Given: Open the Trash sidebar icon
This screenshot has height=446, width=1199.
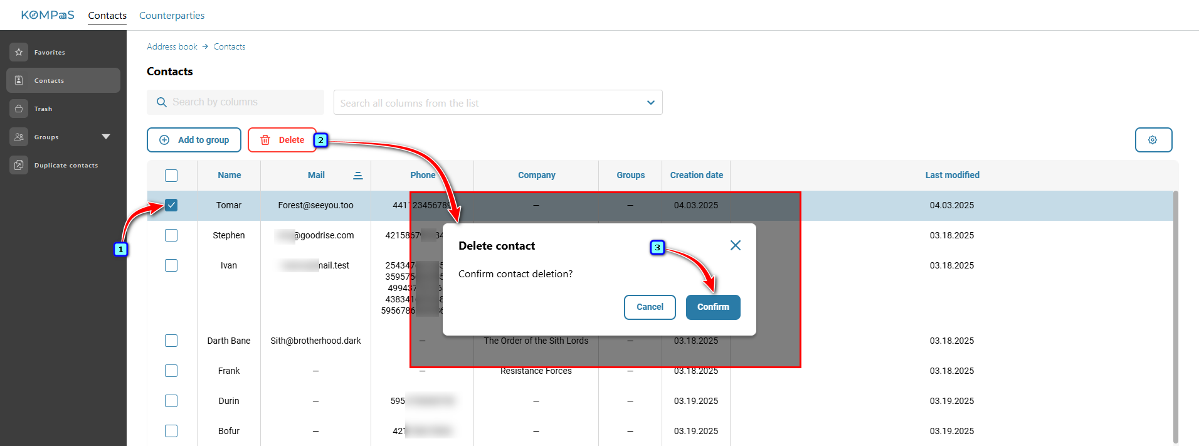Looking at the screenshot, I should [19, 109].
